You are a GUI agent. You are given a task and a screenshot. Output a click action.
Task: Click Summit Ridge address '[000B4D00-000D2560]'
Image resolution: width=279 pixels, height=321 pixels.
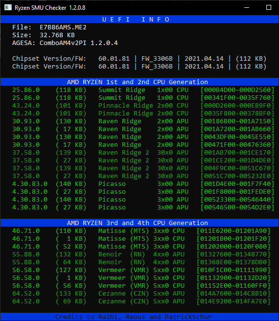pyautogui.click(x=237, y=90)
